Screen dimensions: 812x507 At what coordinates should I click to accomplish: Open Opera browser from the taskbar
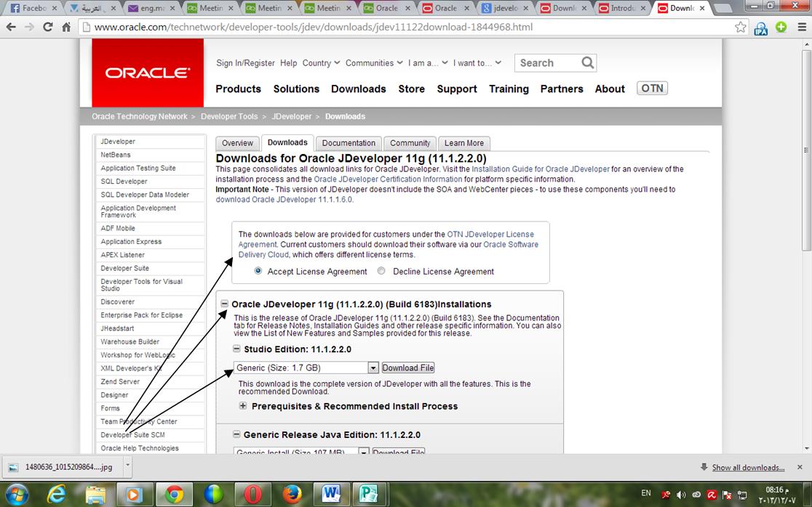[x=252, y=495]
